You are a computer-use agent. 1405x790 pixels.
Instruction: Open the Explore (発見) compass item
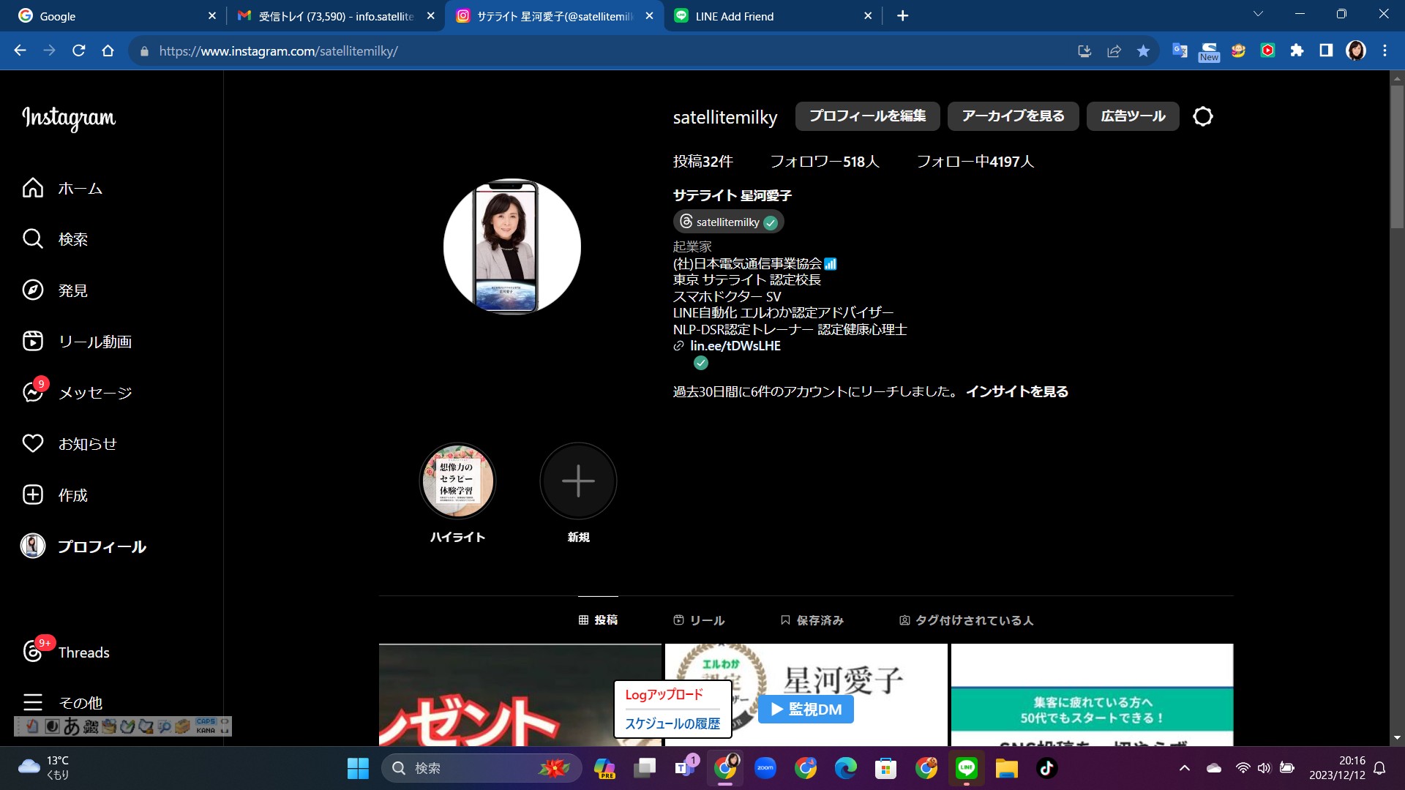pos(55,290)
